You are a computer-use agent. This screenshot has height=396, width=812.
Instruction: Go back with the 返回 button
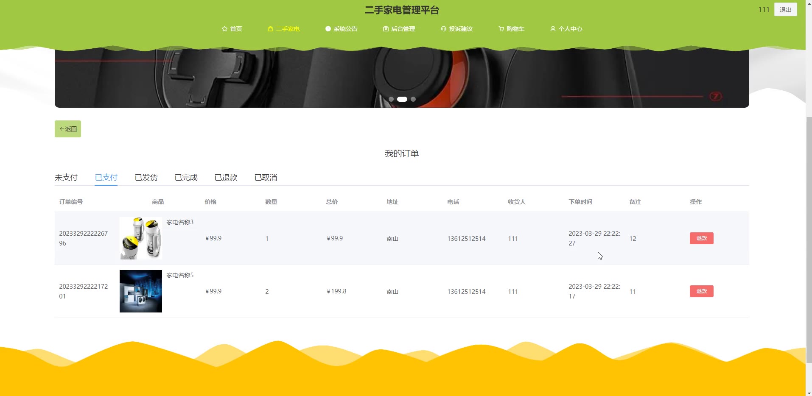click(x=68, y=129)
